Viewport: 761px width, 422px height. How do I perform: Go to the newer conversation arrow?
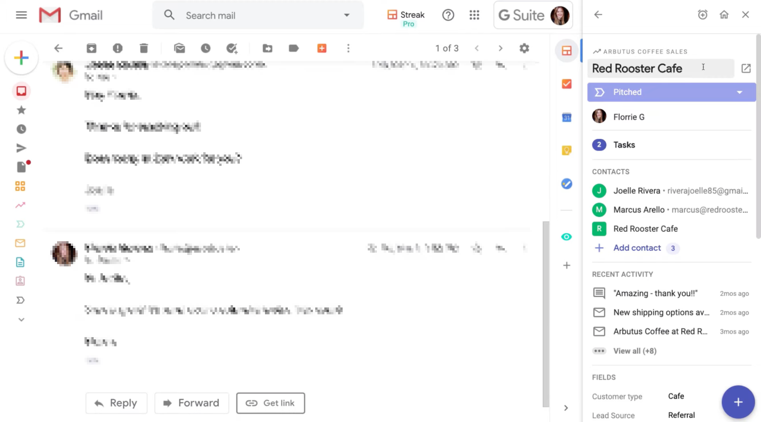coord(477,48)
